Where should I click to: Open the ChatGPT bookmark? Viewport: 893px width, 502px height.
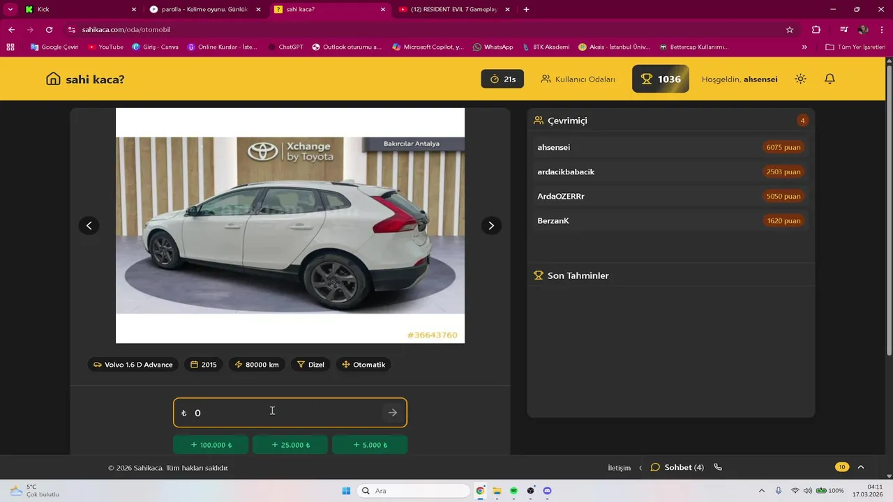pyautogui.click(x=285, y=47)
